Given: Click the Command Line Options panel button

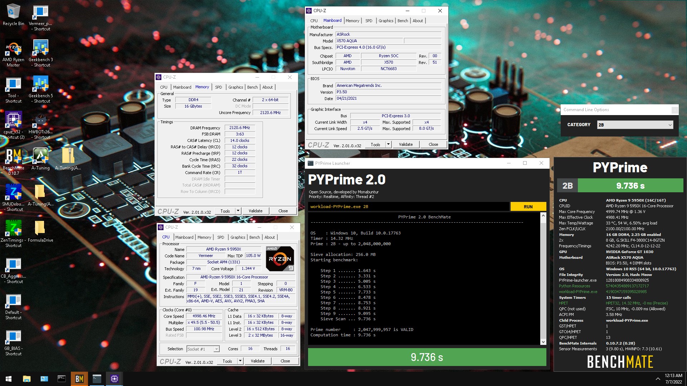Looking at the screenshot, I should [675, 110].
